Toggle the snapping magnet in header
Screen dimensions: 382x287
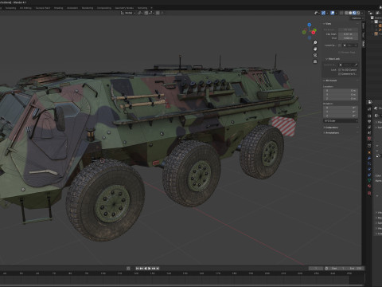tap(146, 13)
